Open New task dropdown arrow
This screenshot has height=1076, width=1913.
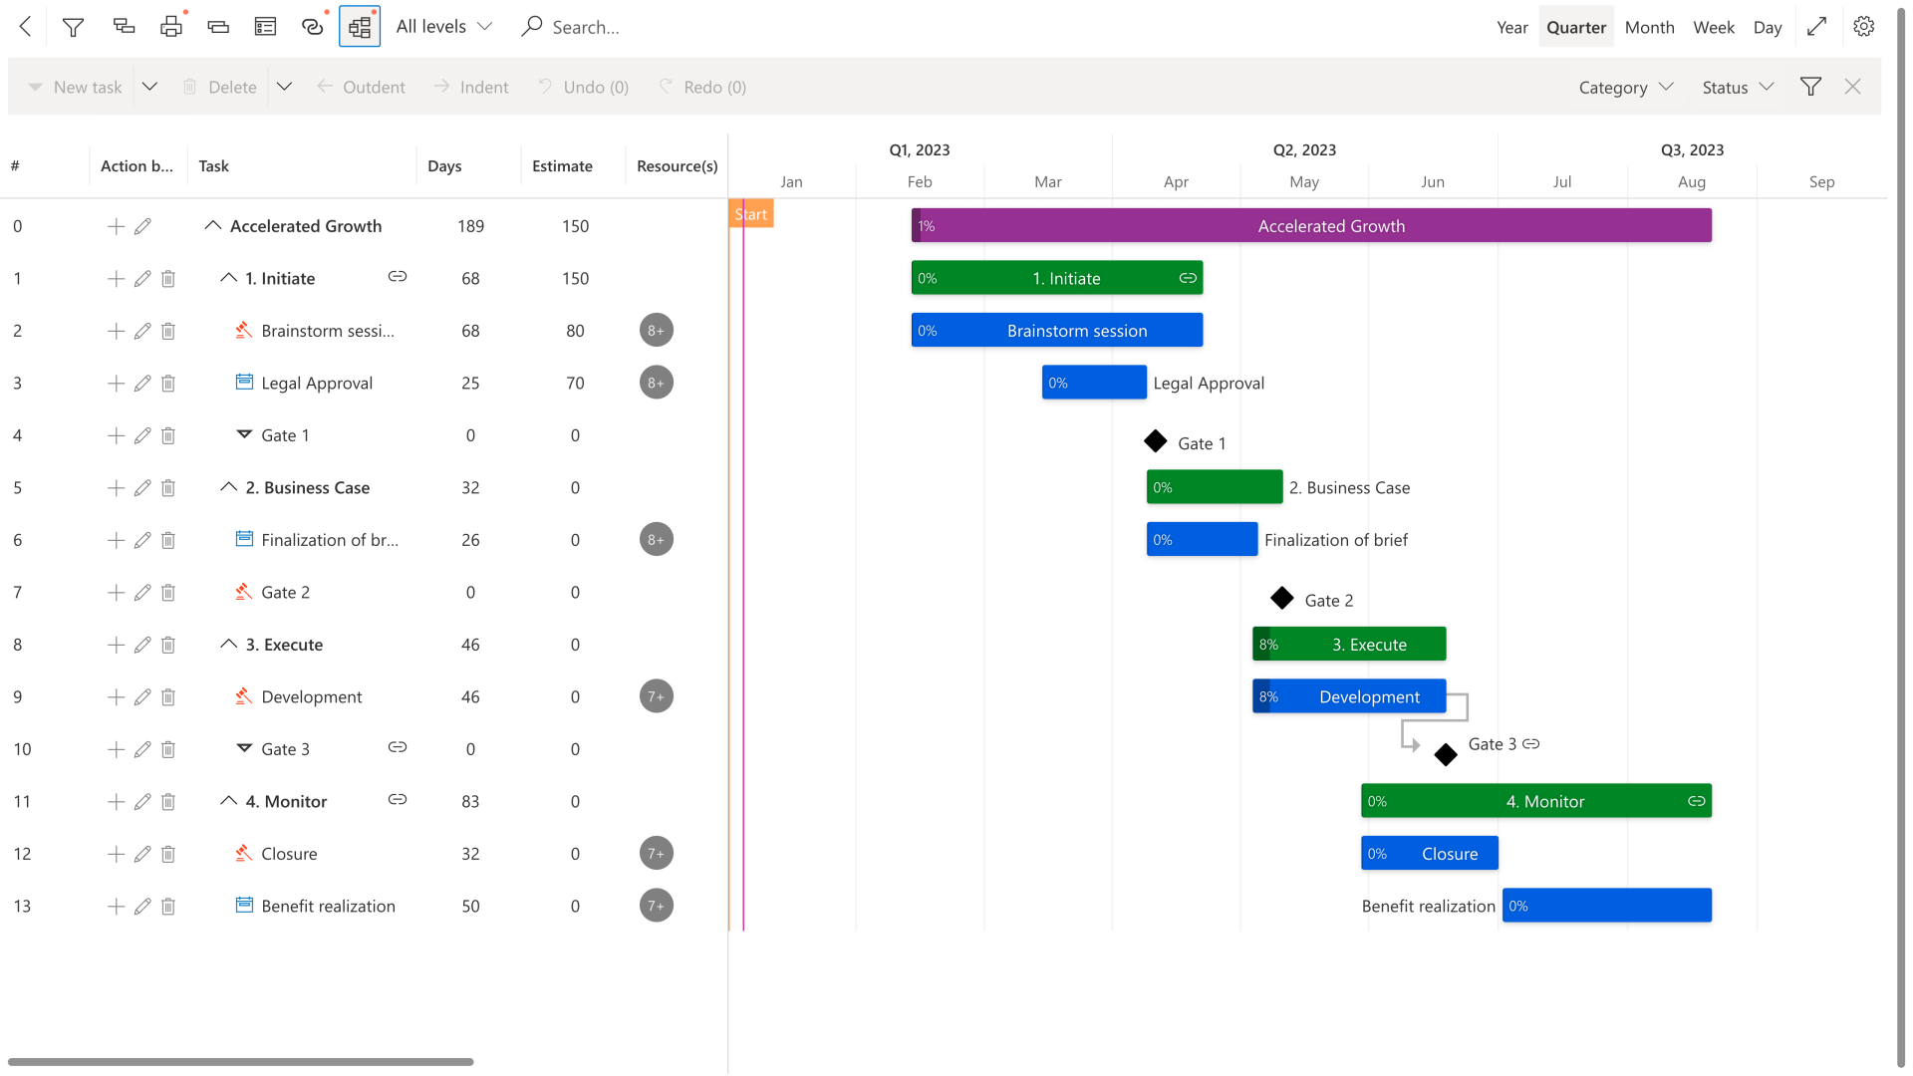coord(149,87)
